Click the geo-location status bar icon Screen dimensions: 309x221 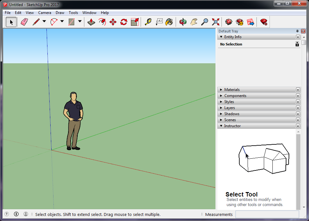7,214
